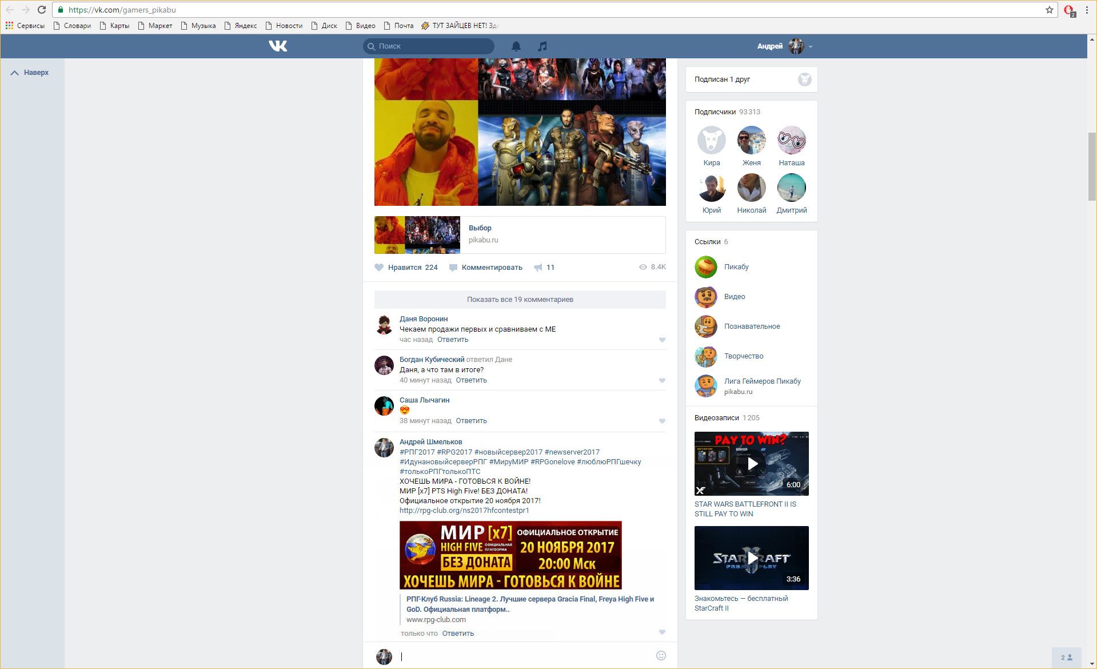Image resolution: width=1097 pixels, height=669 pixels.
Task: Click hashtag #РПГ2017 in comment
Action: pos(417,452)
